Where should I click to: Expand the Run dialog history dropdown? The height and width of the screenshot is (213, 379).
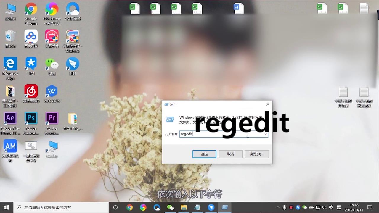click(x=266, y=134)
